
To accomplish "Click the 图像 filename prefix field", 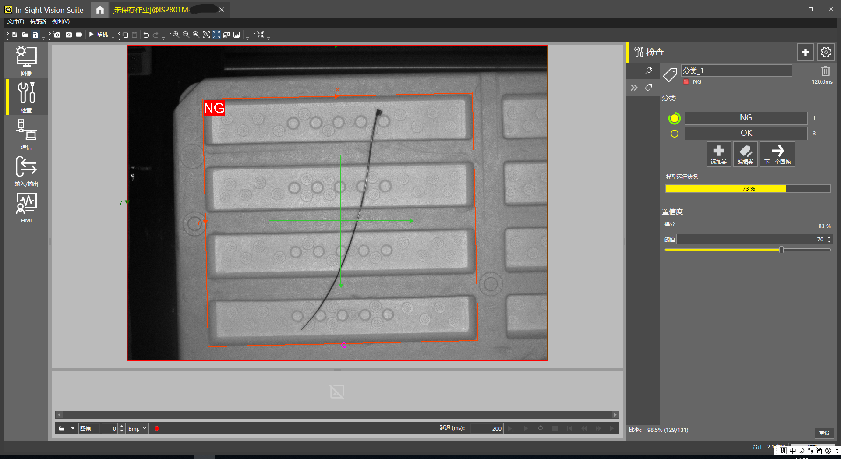I will coord(89,428).
